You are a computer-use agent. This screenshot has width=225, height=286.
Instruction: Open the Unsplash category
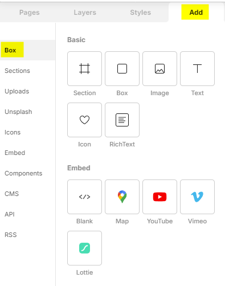click(27, 112)
